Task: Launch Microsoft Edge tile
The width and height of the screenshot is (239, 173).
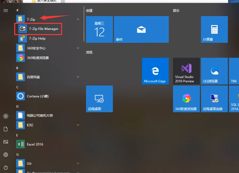Action: [x=155, y=71]
